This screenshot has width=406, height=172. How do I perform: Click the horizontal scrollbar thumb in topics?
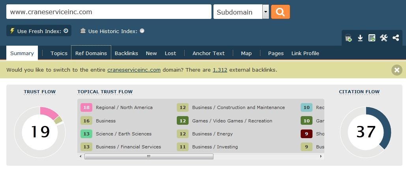click(149, 156)
